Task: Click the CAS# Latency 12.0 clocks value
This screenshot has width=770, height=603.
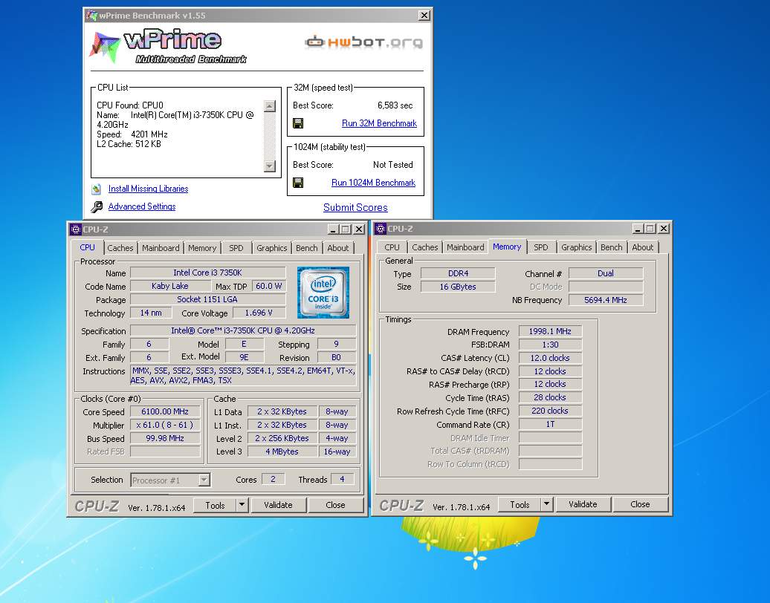Action: click(550, 358)
